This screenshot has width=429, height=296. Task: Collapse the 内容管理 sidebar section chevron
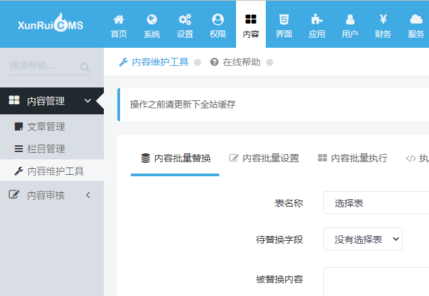click(88, 101)
